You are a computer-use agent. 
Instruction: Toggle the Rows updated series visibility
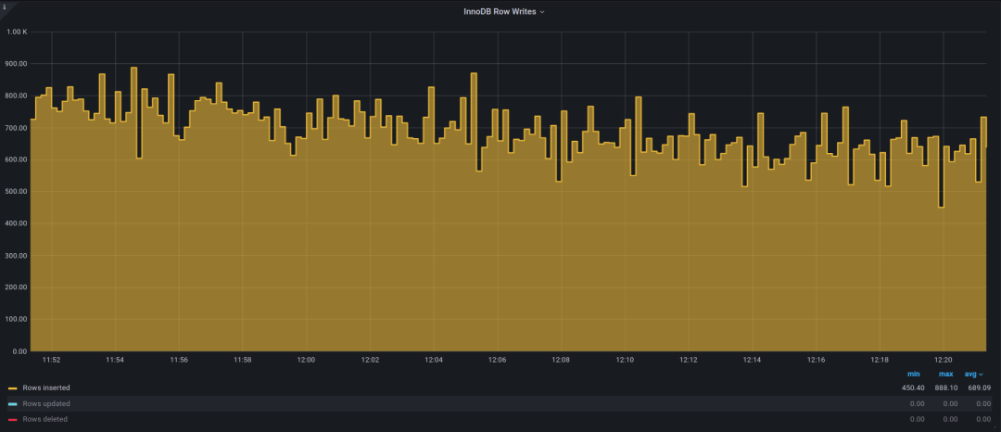click(46, 403)
